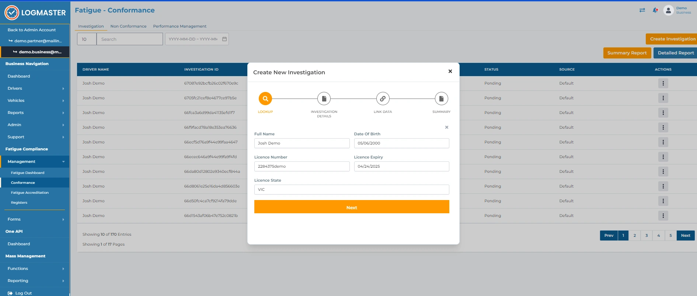
Task: Go to pagination Next page button
Action: [x=686, y=235]
